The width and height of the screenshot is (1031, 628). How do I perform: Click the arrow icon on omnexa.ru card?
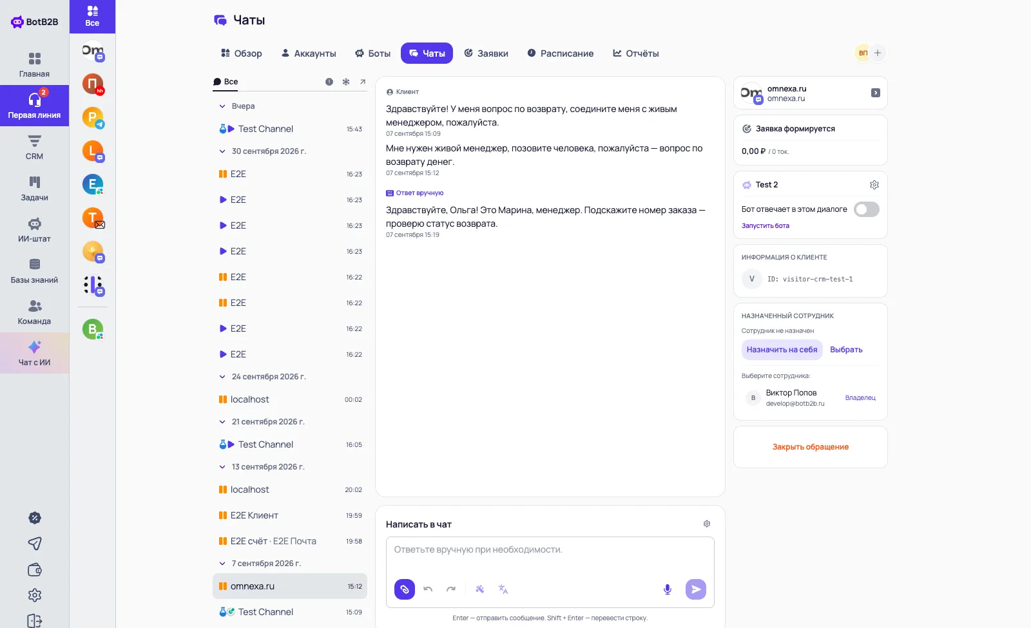tap(876, 93)
